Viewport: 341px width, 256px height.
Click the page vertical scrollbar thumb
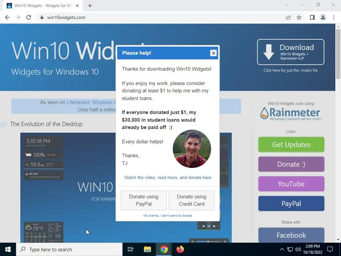click(x=338, y=54)
